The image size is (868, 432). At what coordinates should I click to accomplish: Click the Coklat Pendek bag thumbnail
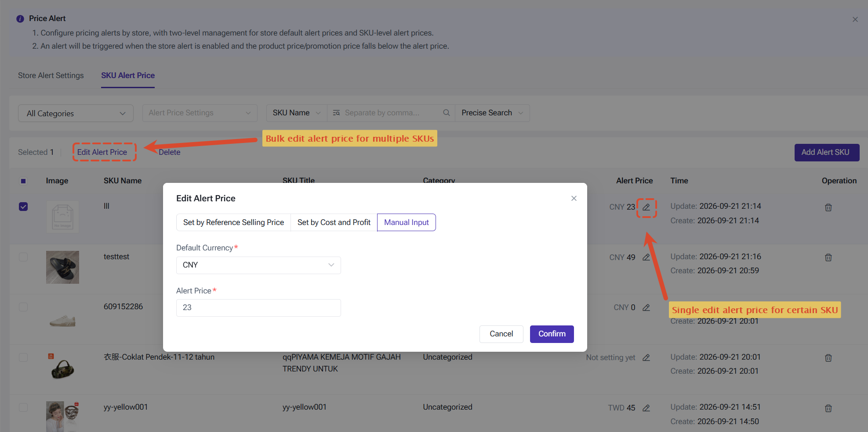click(62, 368)
